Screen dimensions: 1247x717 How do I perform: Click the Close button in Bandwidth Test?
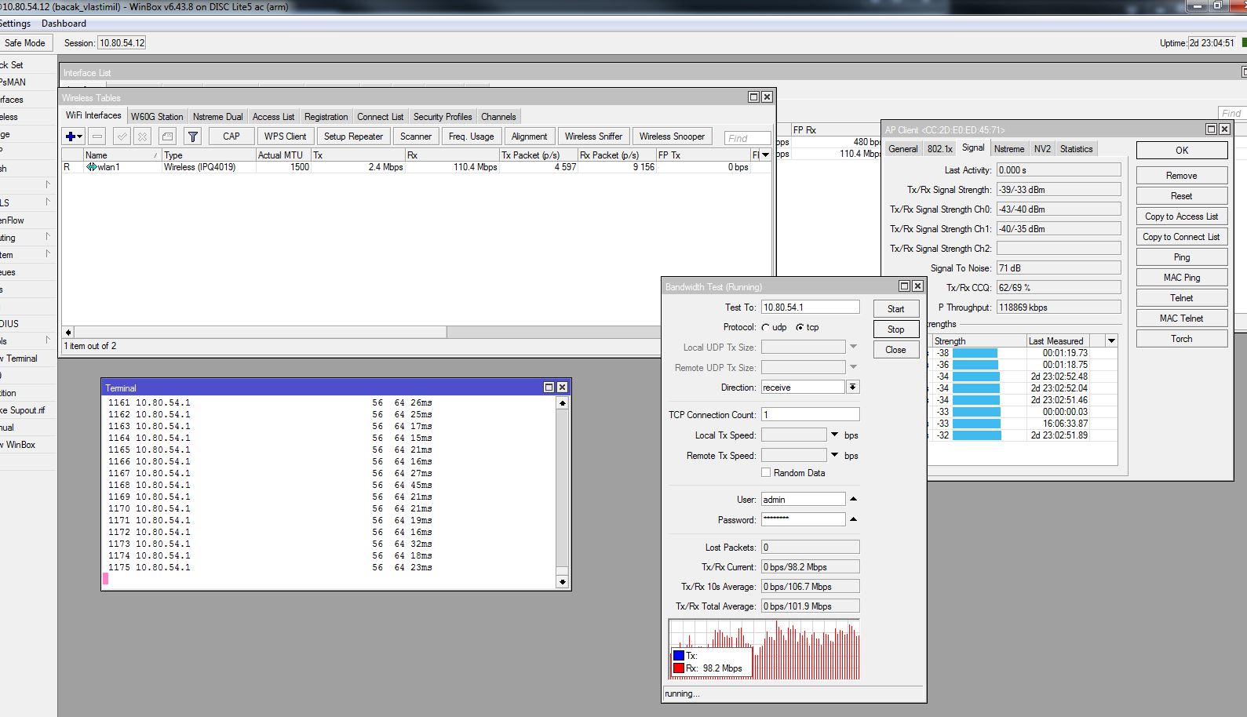tap(895, 350)
